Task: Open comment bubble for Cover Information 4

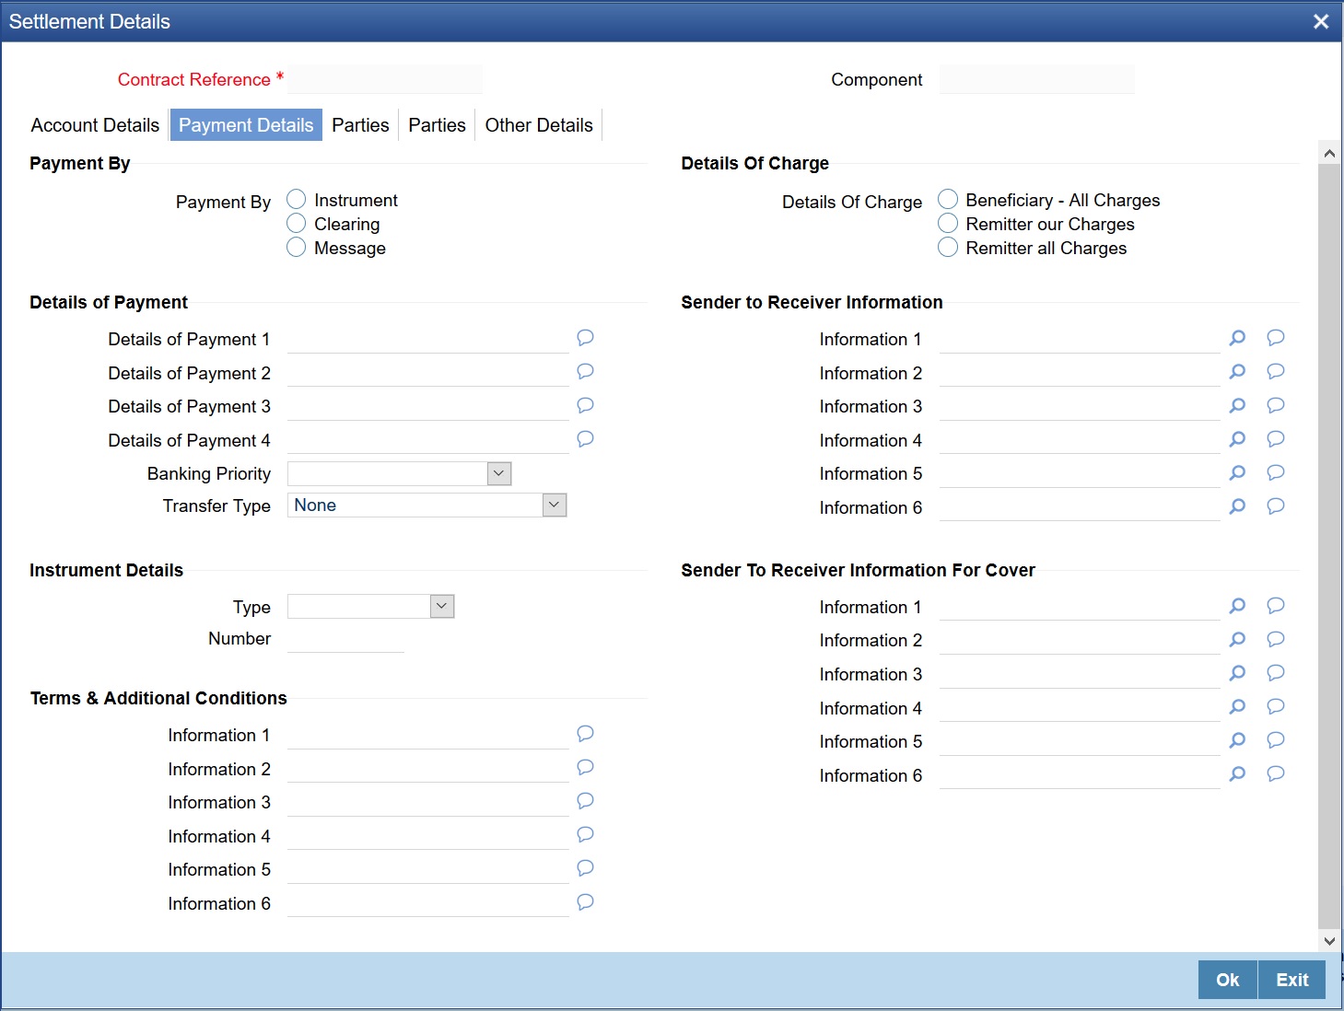Action: 1275,706
